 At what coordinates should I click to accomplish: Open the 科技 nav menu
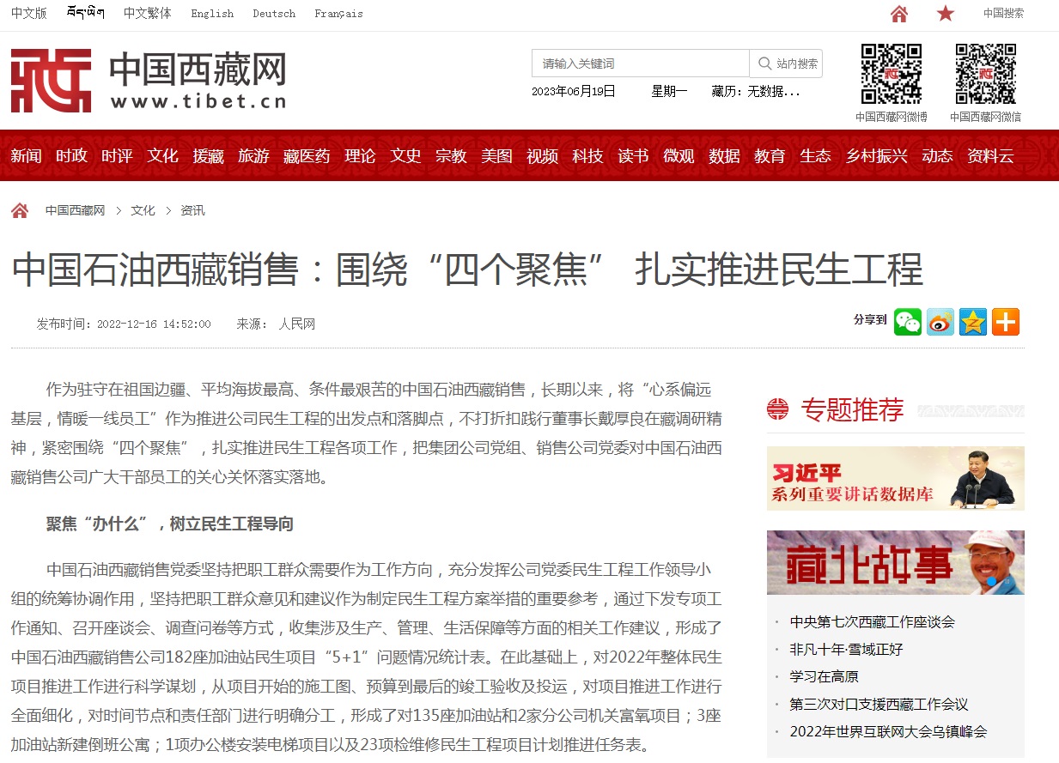588,155
